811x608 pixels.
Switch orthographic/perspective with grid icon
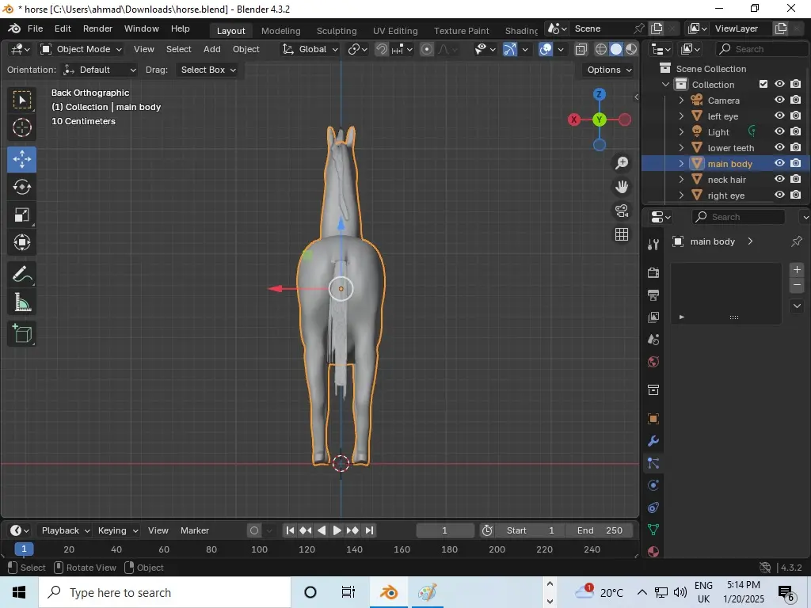click(622, 234)
